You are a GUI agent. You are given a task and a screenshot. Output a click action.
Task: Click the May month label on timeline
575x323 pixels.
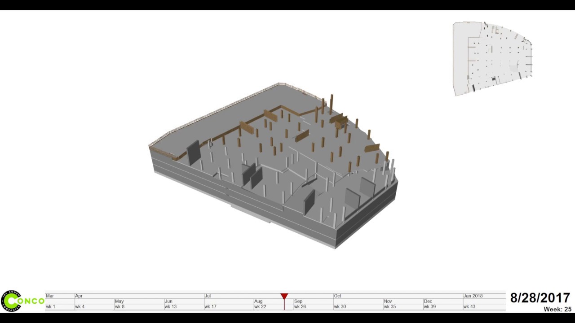coord(119,301)
